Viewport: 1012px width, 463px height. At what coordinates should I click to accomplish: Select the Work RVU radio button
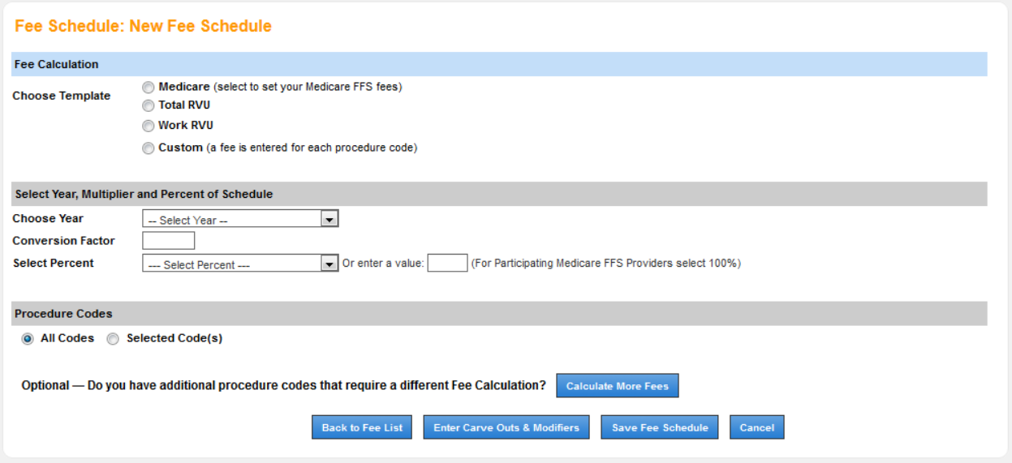pos(148,126)
